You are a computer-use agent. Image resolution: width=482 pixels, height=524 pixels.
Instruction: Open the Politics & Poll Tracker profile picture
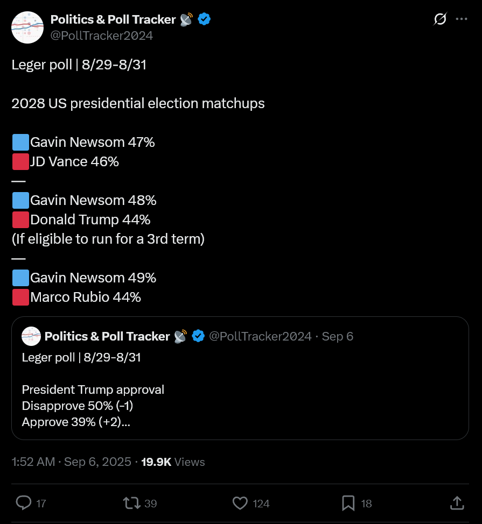coord(27,27)
